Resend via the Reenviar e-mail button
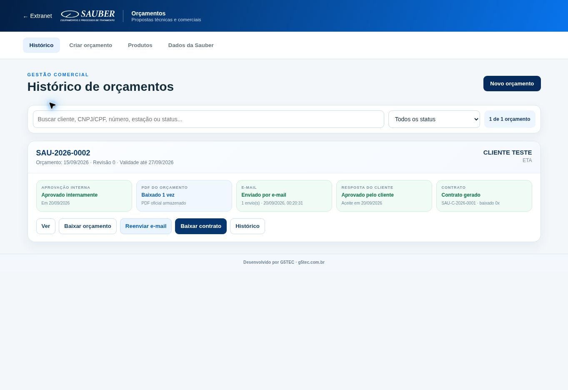Image resolution: width=568 pixels, height=390 pixels. [146, 226]
